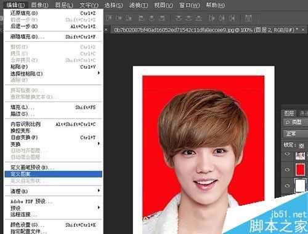Select the portrait layer thumbnail
This screenshot has width=308, height=234.
click(x=300, y=155)
